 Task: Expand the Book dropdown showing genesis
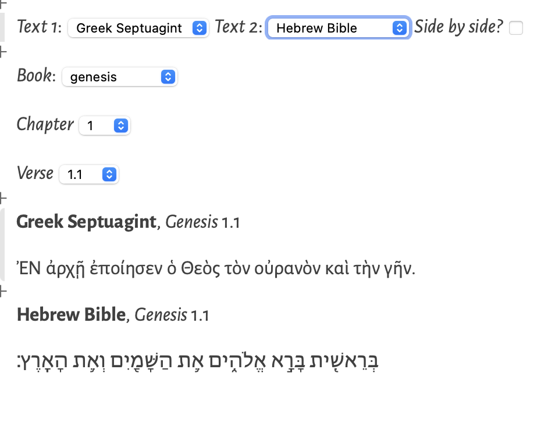coord(119,77)
